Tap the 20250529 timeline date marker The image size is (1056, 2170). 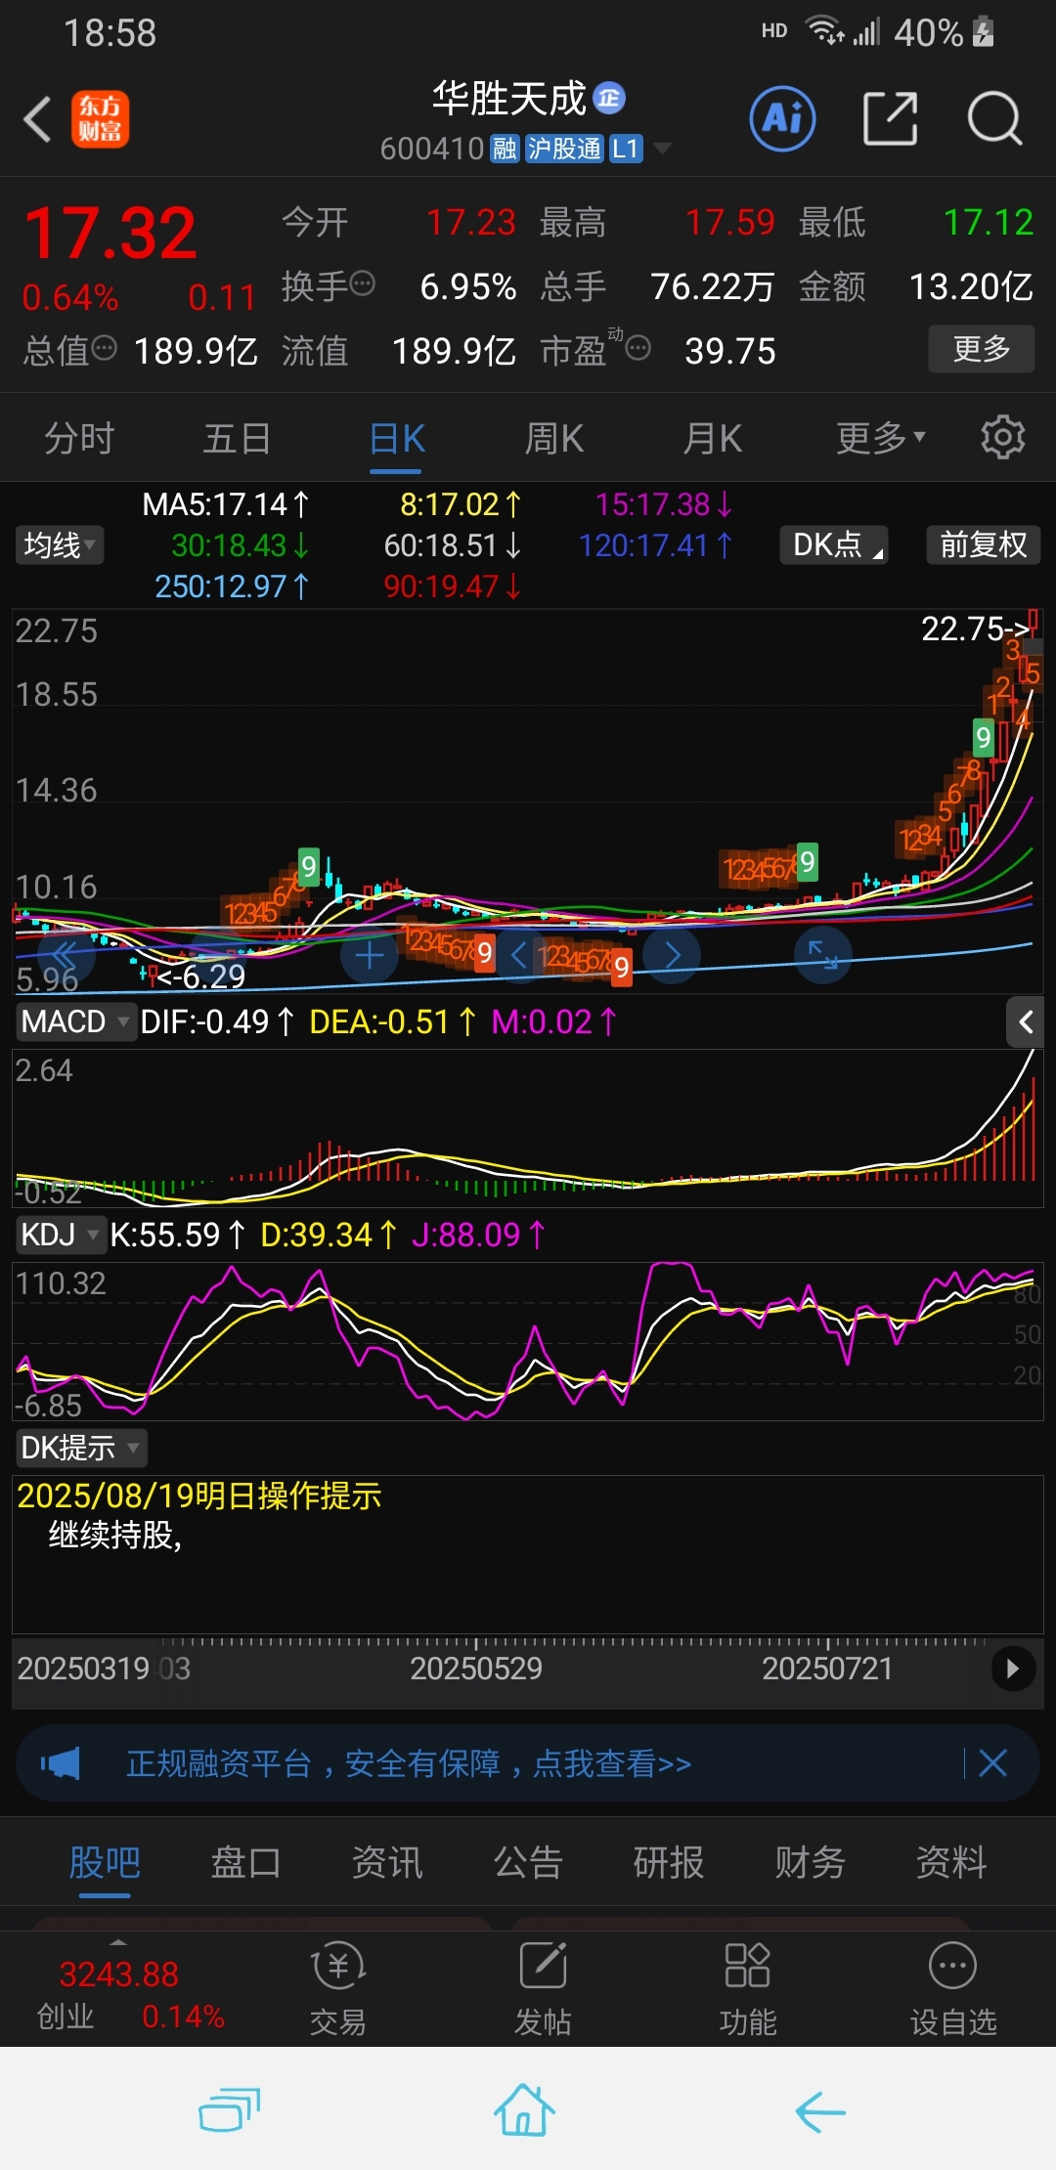click(x=475, y=1668)
